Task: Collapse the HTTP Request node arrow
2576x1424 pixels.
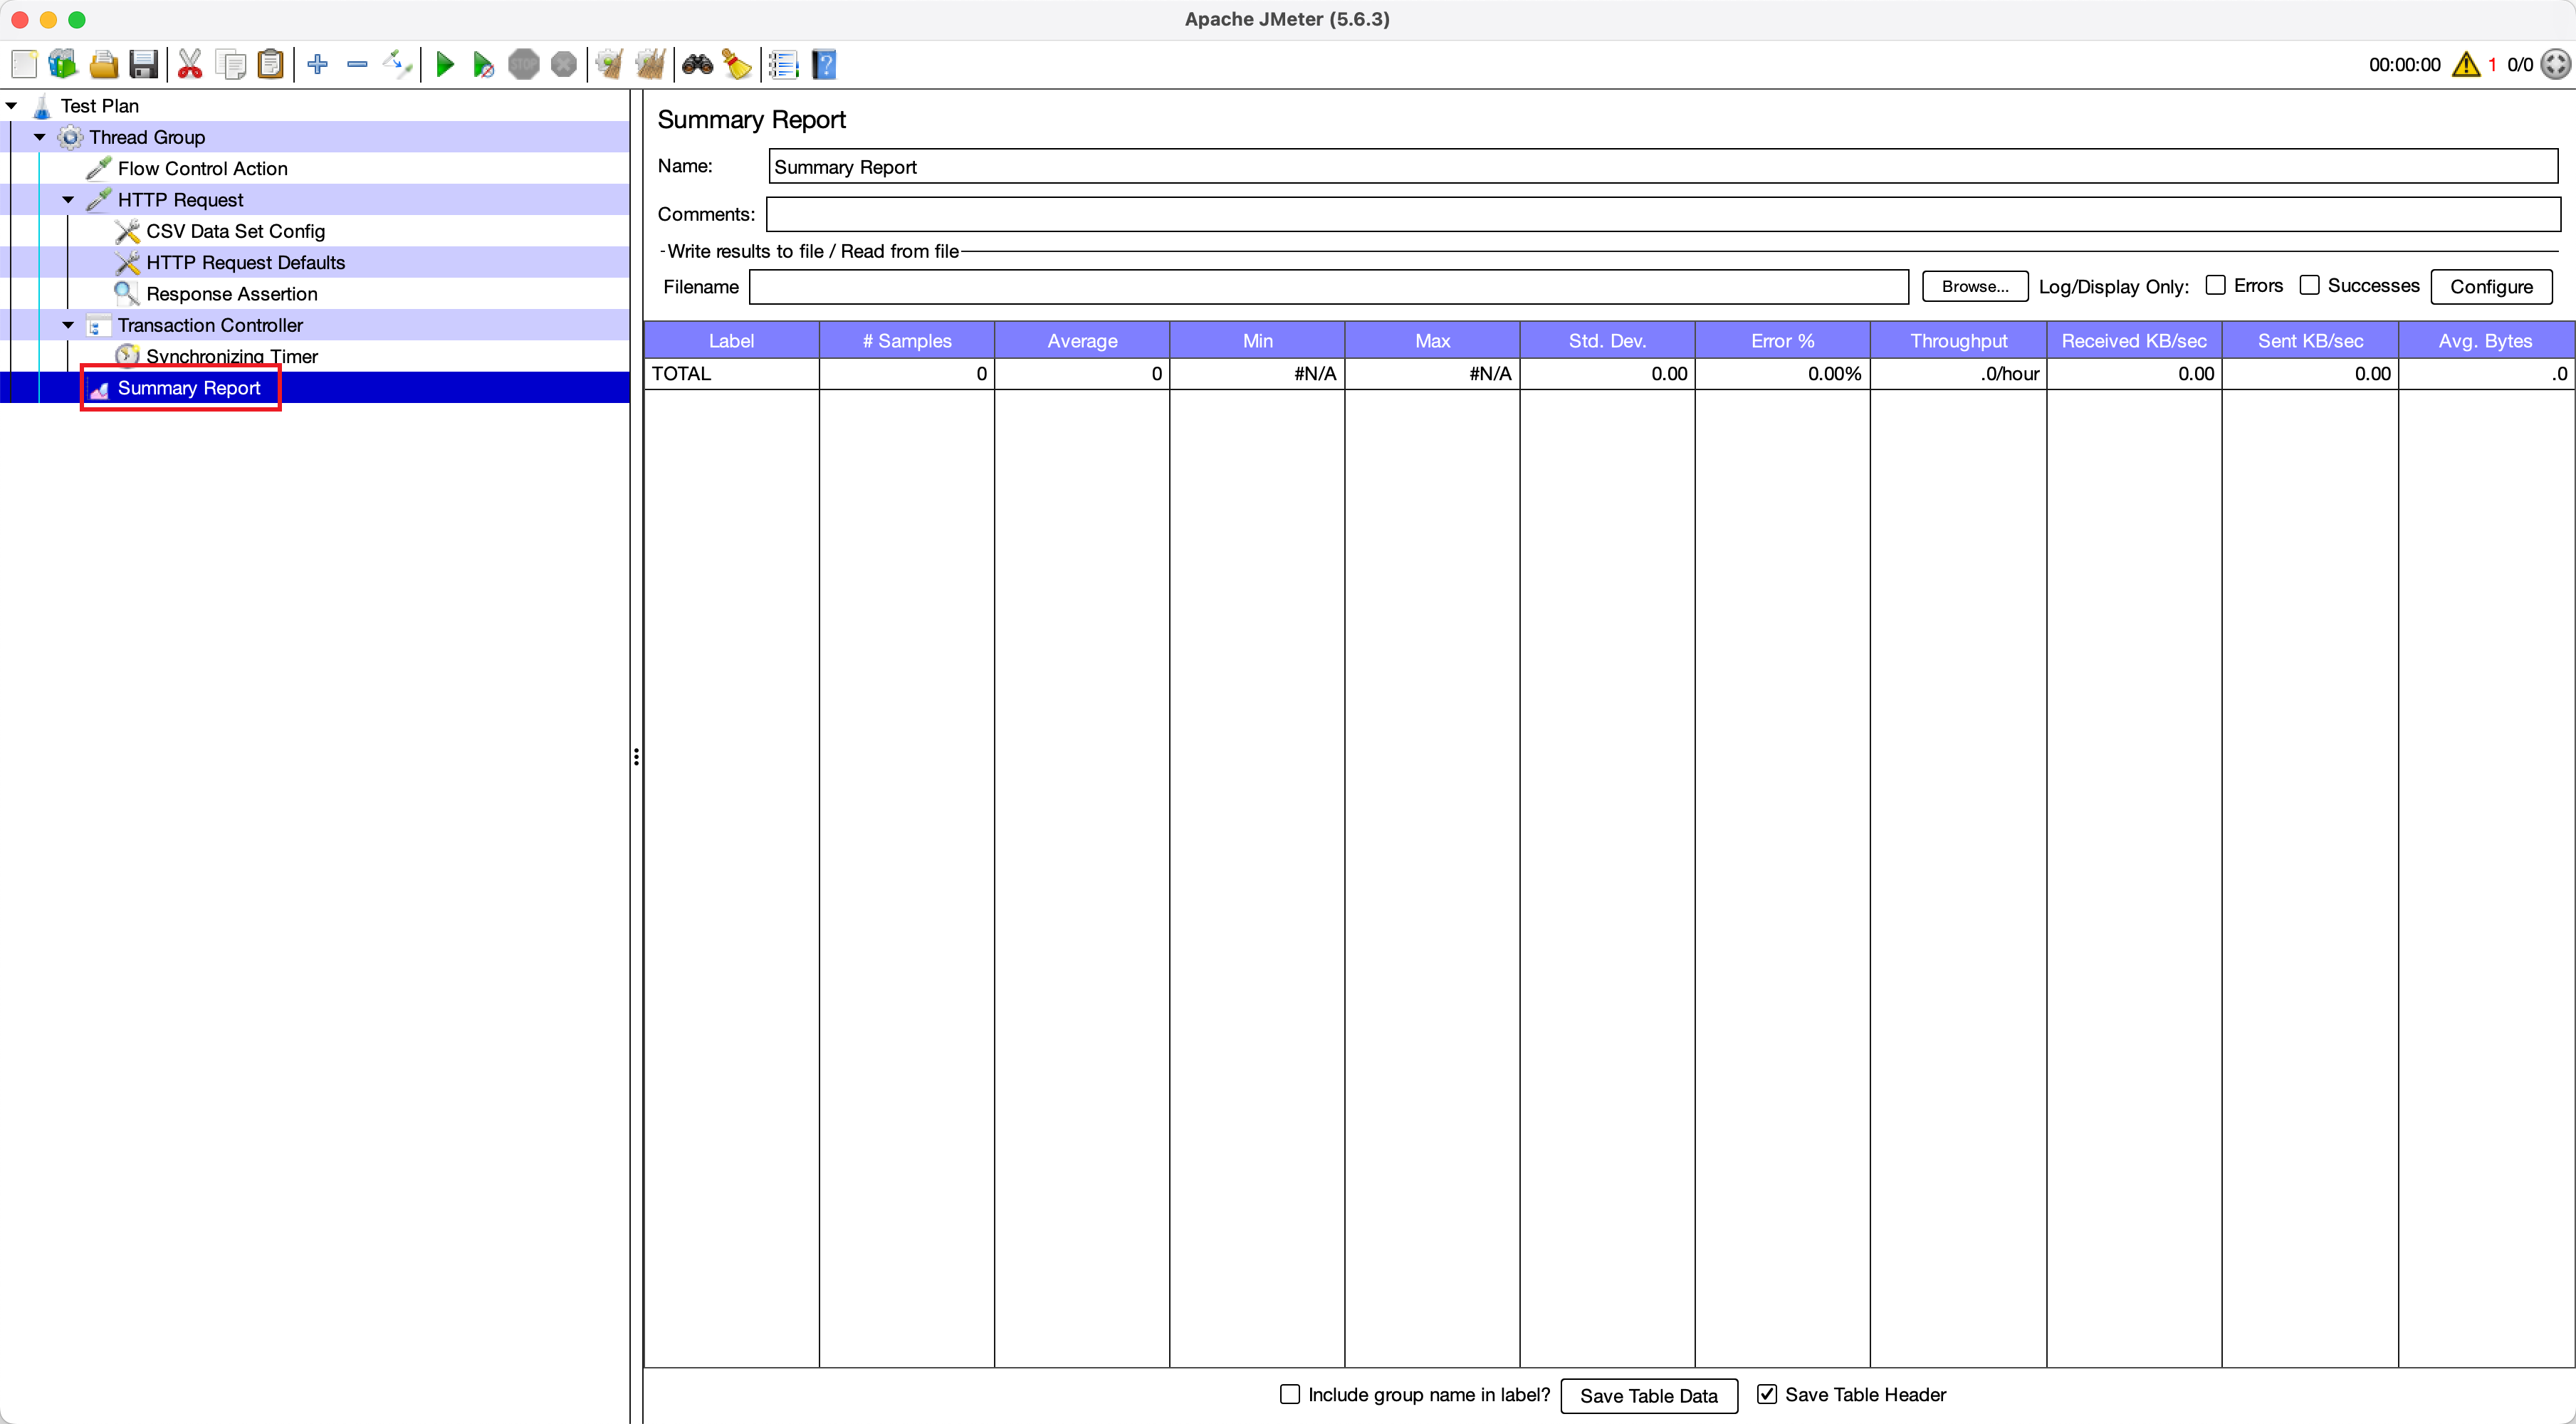Action: (x=68, y=200)
